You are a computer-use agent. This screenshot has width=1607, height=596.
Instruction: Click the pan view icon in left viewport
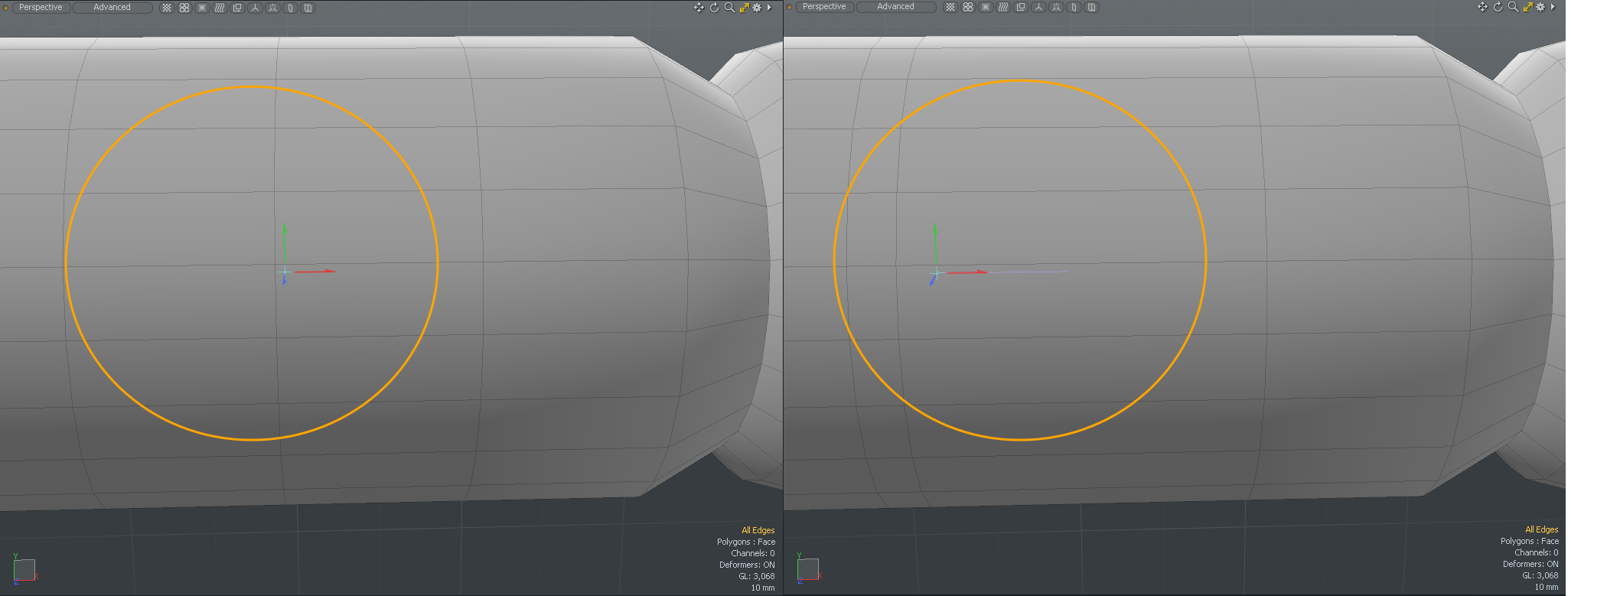tap(699, 8)
